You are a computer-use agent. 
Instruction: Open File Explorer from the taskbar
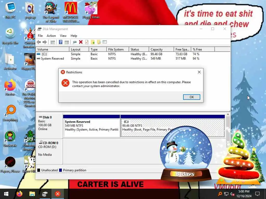coord(32,194)
